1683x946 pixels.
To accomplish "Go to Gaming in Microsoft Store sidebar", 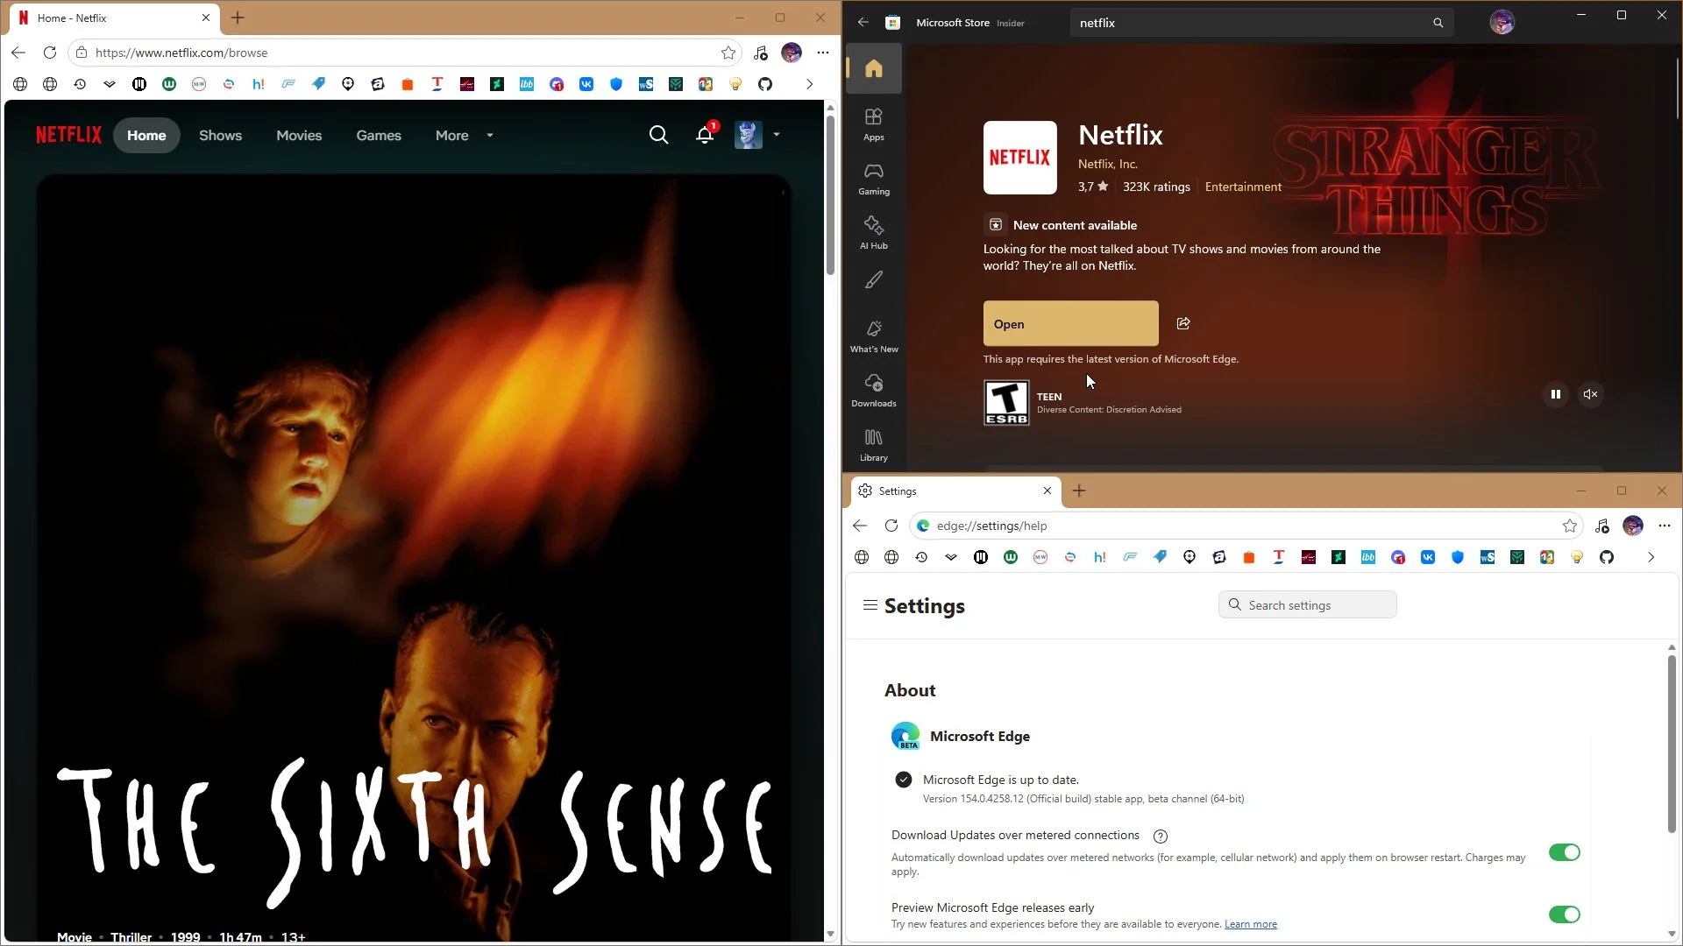I will pos(873,179).
